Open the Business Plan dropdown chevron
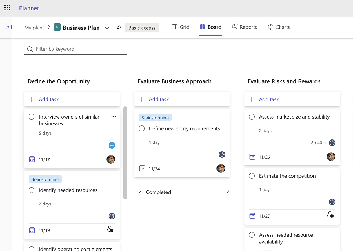 [107, 28]
